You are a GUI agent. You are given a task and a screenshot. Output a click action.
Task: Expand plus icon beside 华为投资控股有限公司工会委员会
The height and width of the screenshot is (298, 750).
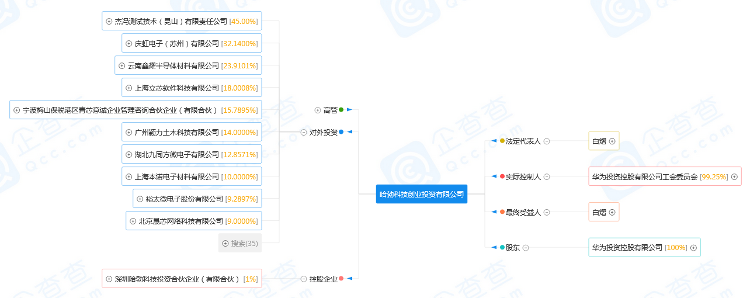coord(735,176)
